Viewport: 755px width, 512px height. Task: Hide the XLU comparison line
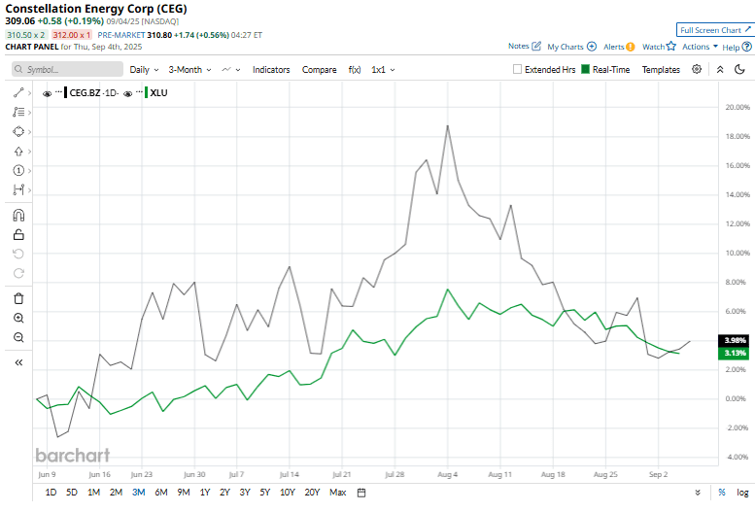[128, 93]
